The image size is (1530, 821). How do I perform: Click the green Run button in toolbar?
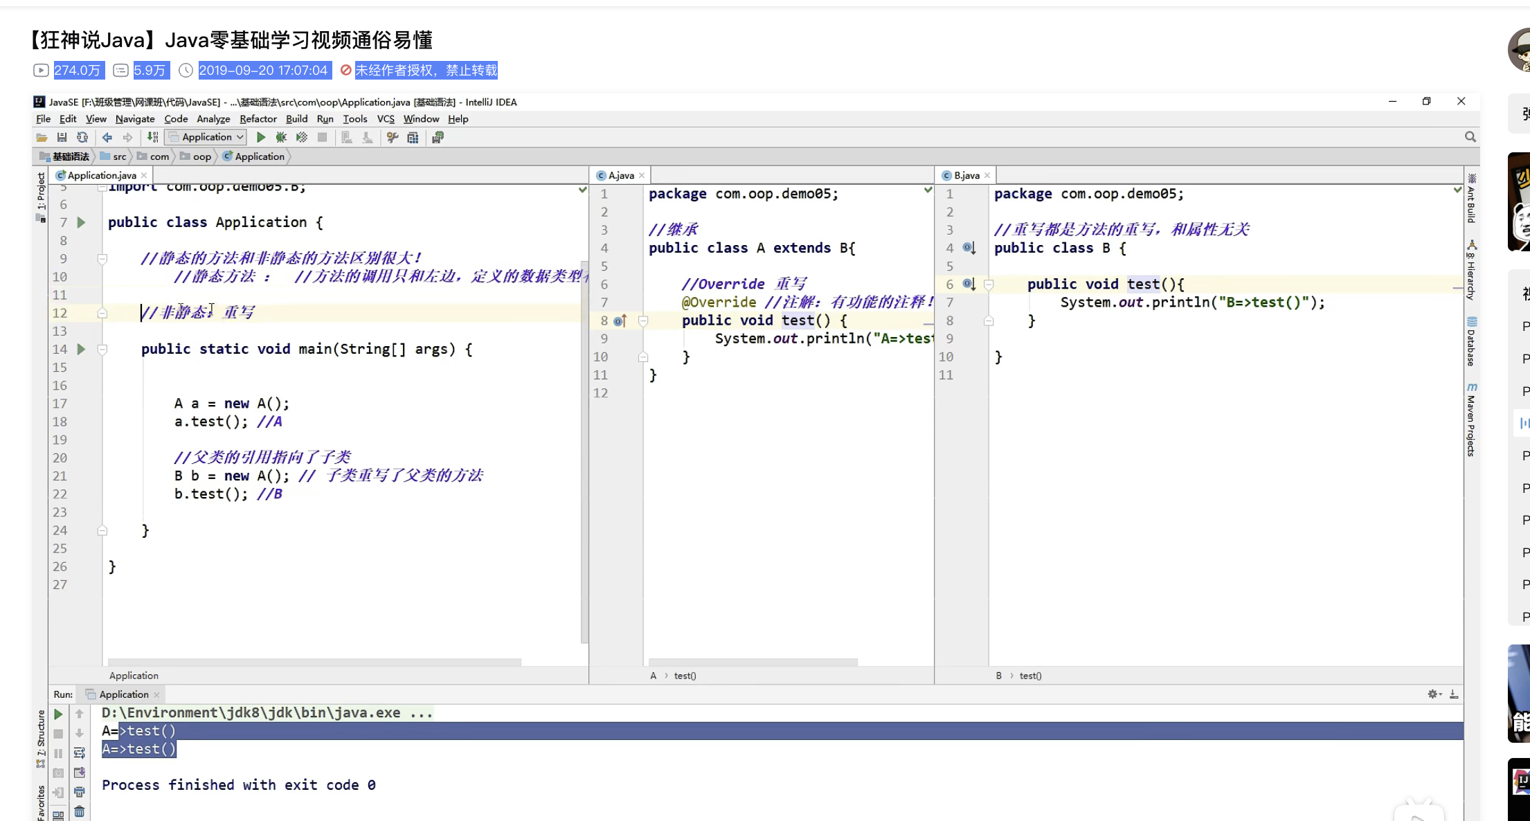[261, 137]
